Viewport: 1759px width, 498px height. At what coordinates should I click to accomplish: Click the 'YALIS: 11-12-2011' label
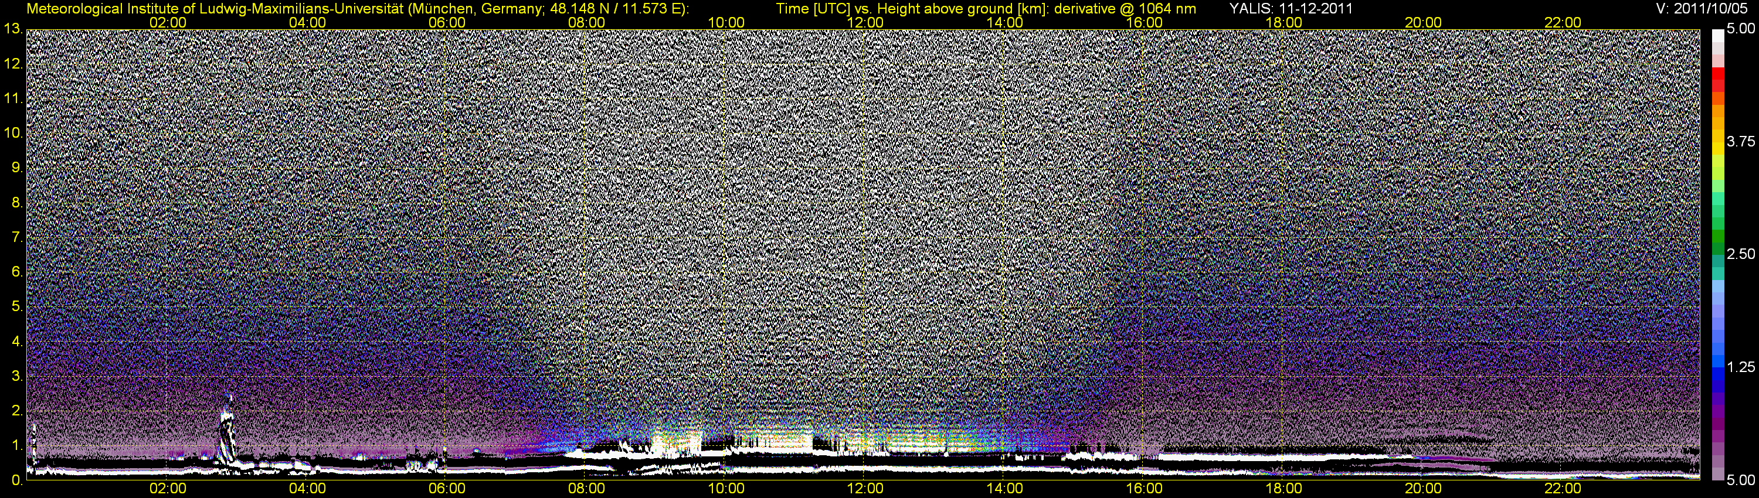coord(1291,9)
